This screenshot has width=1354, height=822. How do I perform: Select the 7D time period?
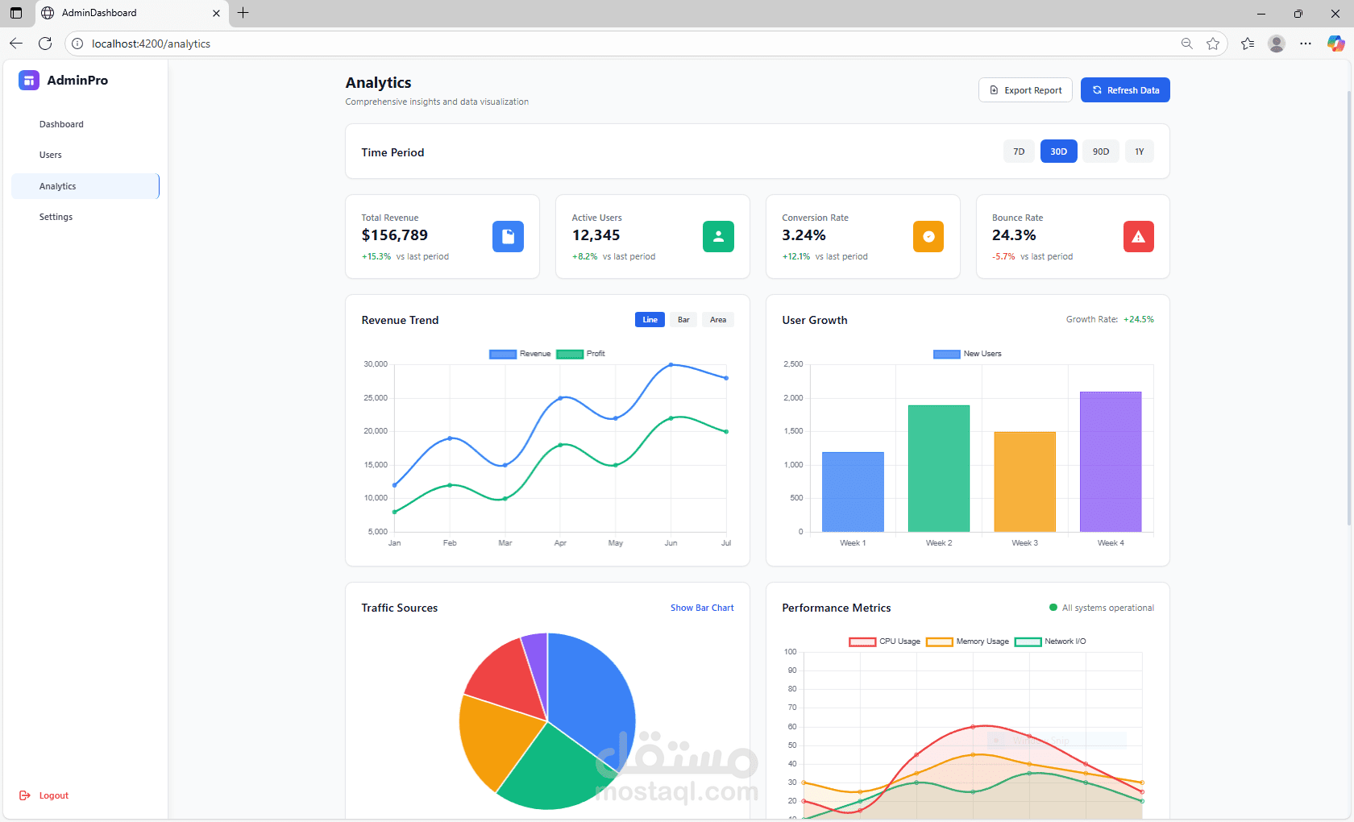(1019, 152)
